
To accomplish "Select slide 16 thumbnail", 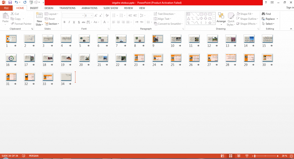I will coord(11,58).
